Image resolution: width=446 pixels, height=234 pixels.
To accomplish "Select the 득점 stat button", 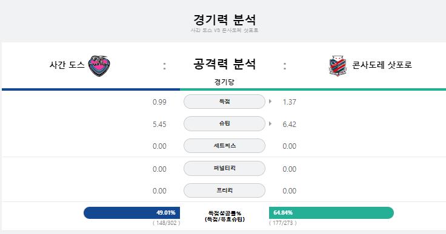I will pyautogui.click(x=224, y=102).
